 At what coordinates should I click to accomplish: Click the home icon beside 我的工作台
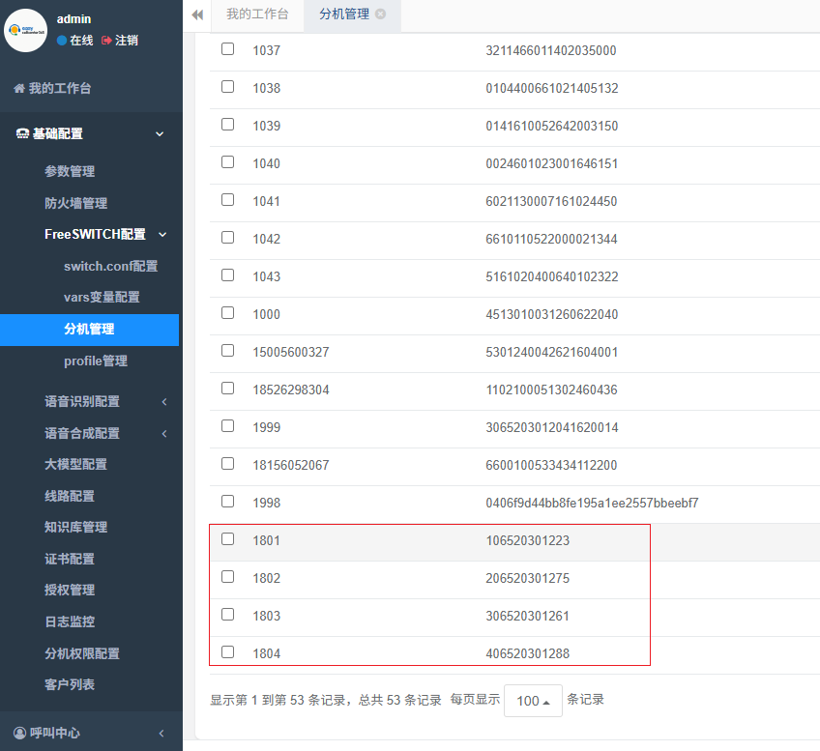(x=19, y=88)
